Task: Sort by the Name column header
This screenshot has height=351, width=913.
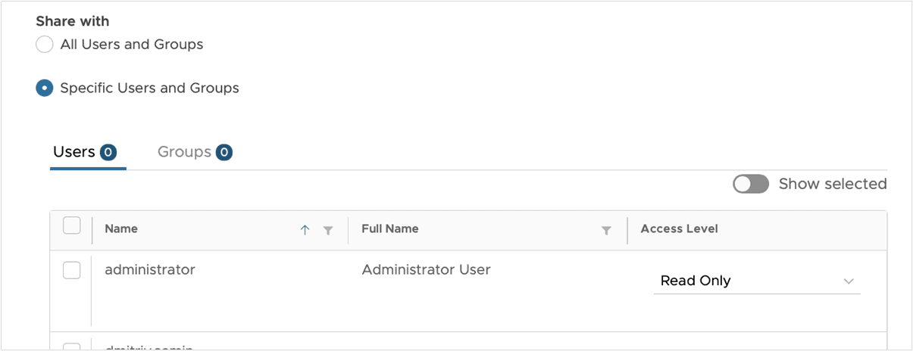Action: pyautogui.click(x=121, y=228)
